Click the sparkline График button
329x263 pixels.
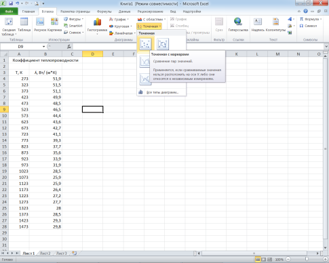[x=178, y=19]
